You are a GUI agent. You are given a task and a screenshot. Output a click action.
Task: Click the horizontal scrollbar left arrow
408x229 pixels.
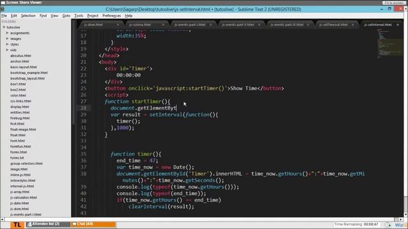pyautogui.click(x=2, y=219)
